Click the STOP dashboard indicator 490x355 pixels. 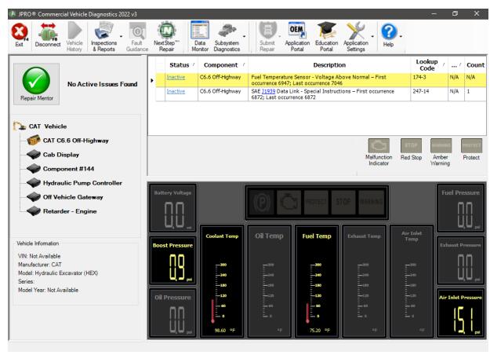tap(343, 202)
